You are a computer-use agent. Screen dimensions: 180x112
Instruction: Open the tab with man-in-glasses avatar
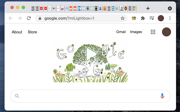121,8
